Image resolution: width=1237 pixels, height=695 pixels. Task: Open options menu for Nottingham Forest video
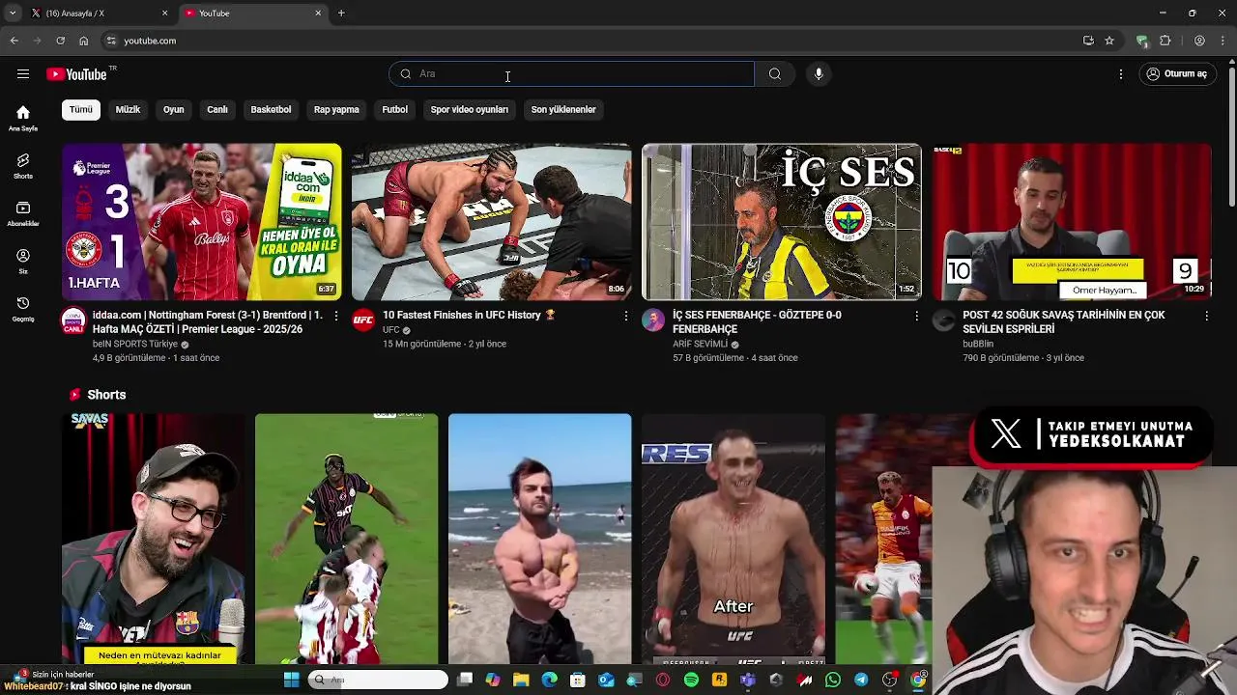[x=336, y=316]
